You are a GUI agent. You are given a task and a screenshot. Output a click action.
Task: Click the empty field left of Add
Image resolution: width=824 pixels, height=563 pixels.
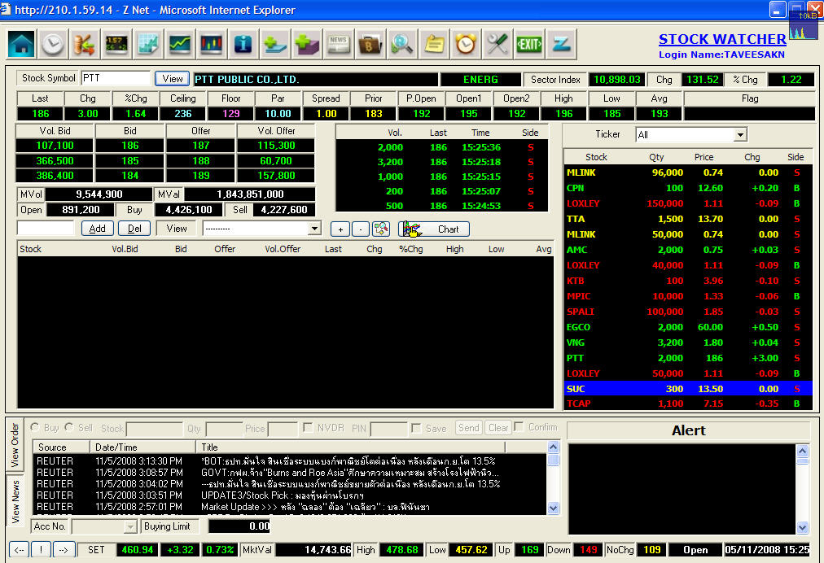(46, 229)
